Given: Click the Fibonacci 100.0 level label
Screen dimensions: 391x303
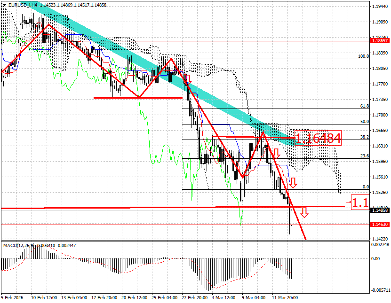Looking at the screenshot, I should [363, 56].
